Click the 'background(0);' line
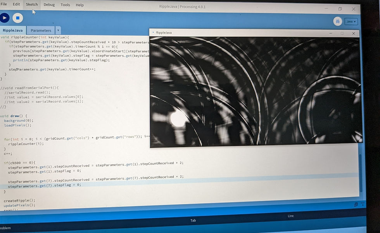This screenshot has width=380, height=233. tap(19, 120)
